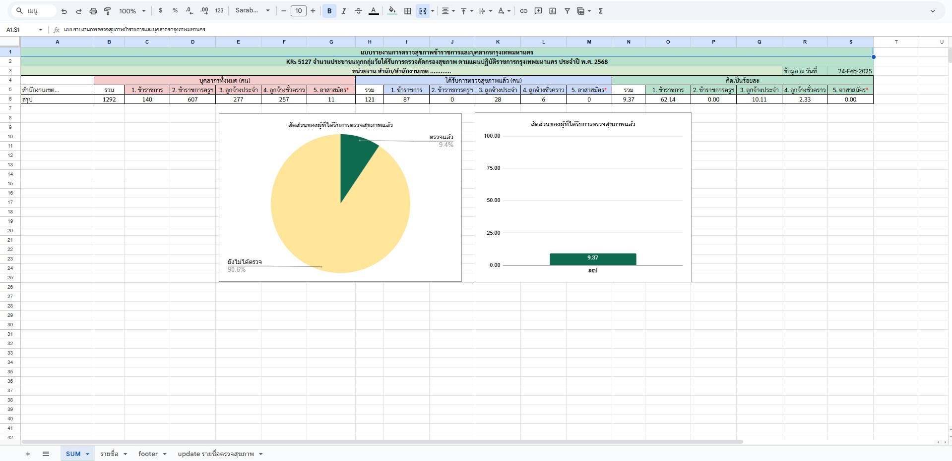
Task: Open the zoom 100% dropdown
Action: pyautogui.click(x=132, y=11)
